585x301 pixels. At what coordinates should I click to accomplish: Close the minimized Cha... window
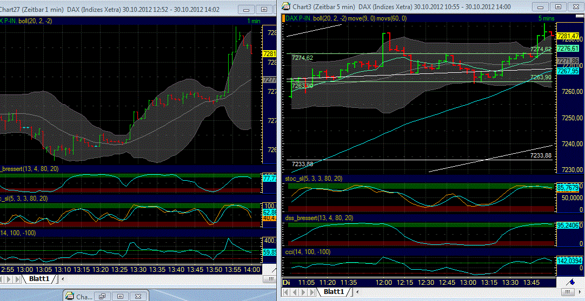click(139, 297)
